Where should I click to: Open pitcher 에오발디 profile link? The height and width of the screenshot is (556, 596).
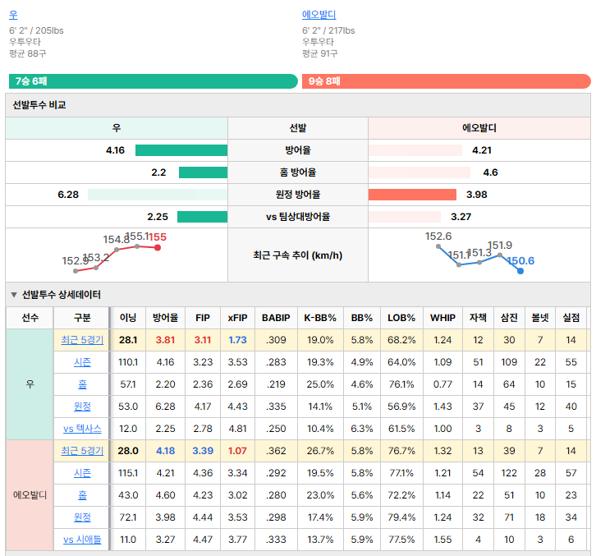click(319, 15)
